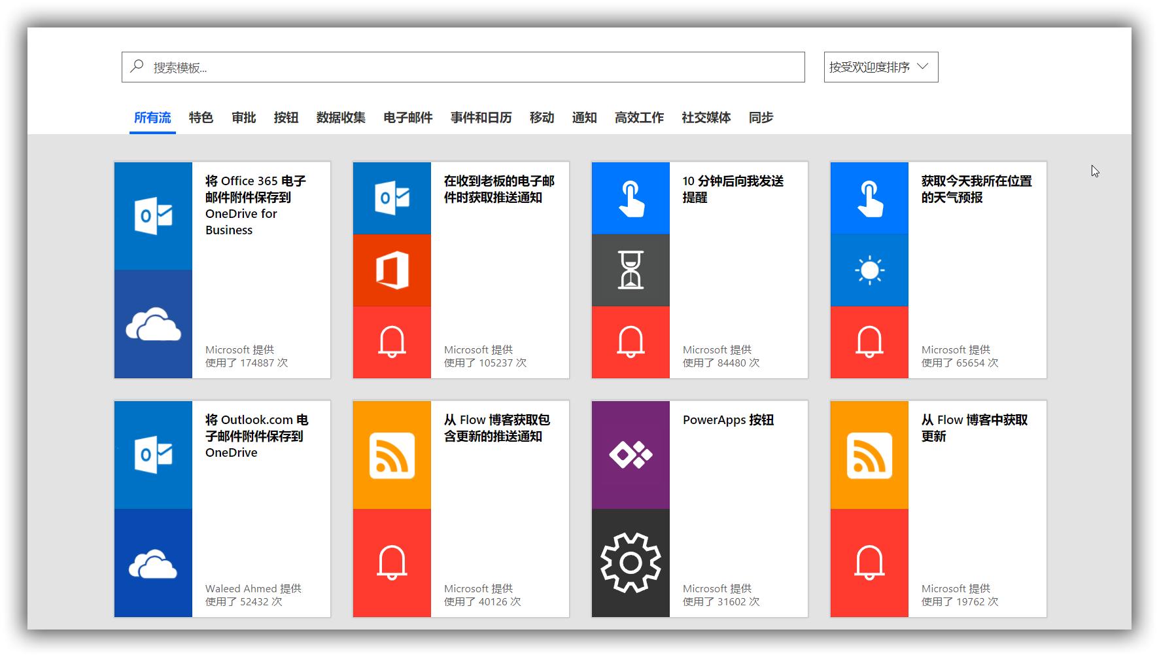1159x657 pixels.
Task: Click usage count 使用了 19762 次
Action: tap(960, 601)
